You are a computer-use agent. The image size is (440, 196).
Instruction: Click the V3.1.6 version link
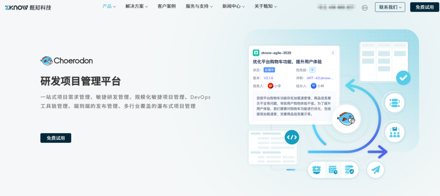pyautogui.click(x=269, y=78)
